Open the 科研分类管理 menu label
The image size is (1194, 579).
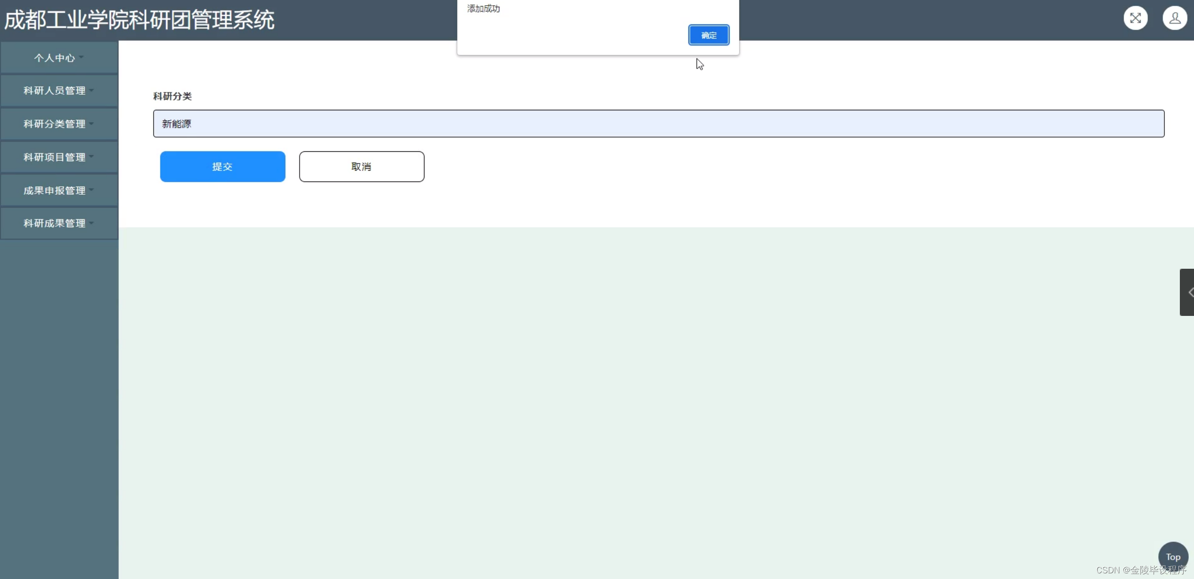pyautogui.click(x=54, y=124)
